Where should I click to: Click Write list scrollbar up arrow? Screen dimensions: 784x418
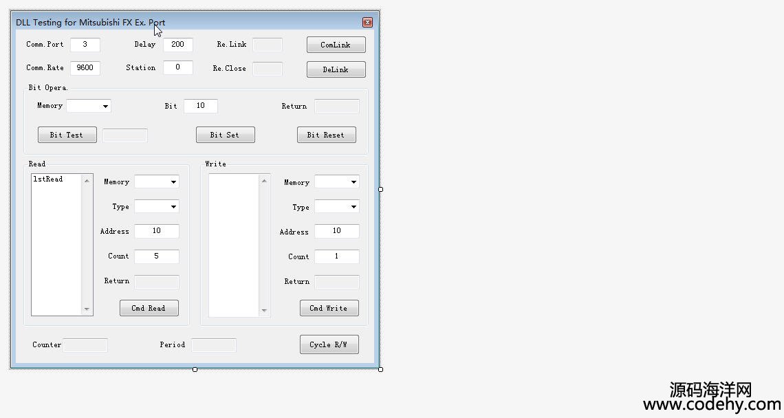point(265,181)
